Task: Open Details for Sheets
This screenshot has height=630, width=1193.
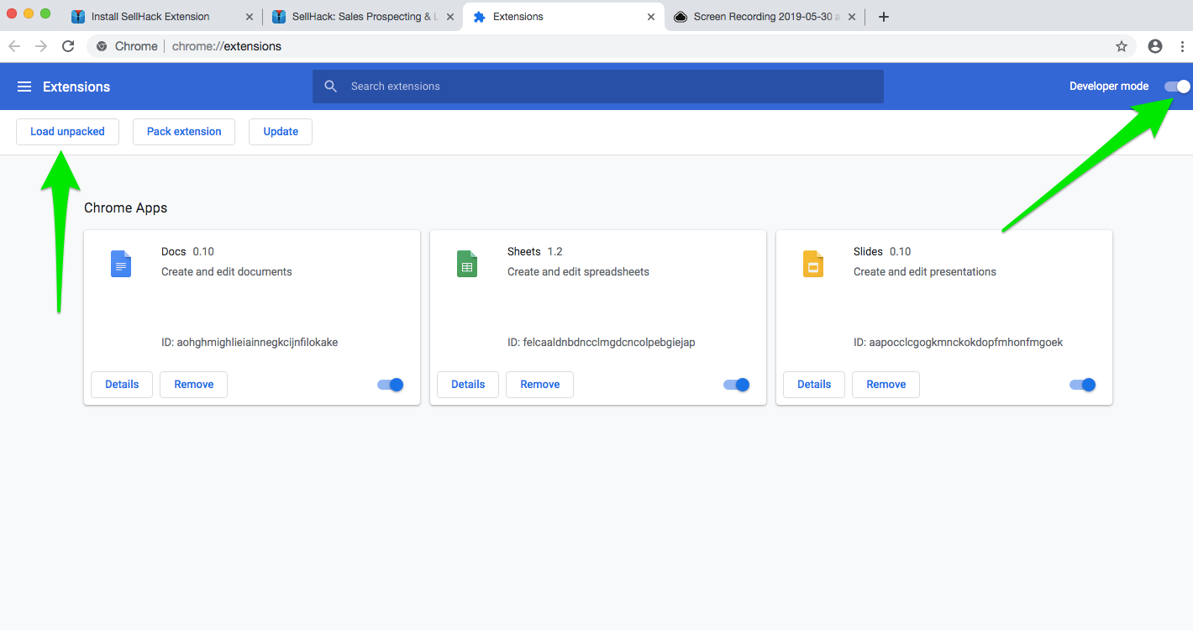Action: 468,385
